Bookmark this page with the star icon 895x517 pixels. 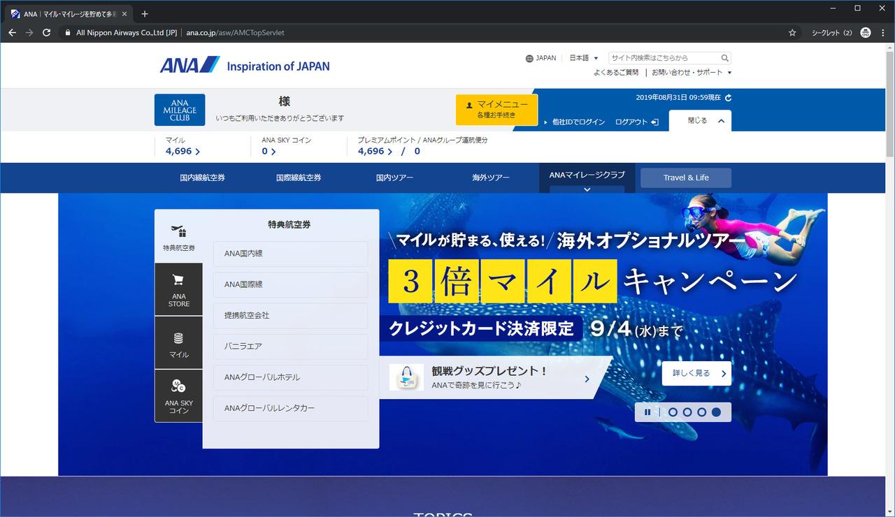[792, 32]
